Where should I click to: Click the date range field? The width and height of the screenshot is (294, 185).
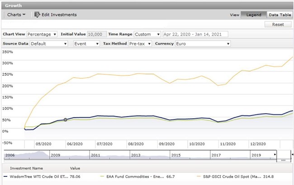click(x=195, y=34)
